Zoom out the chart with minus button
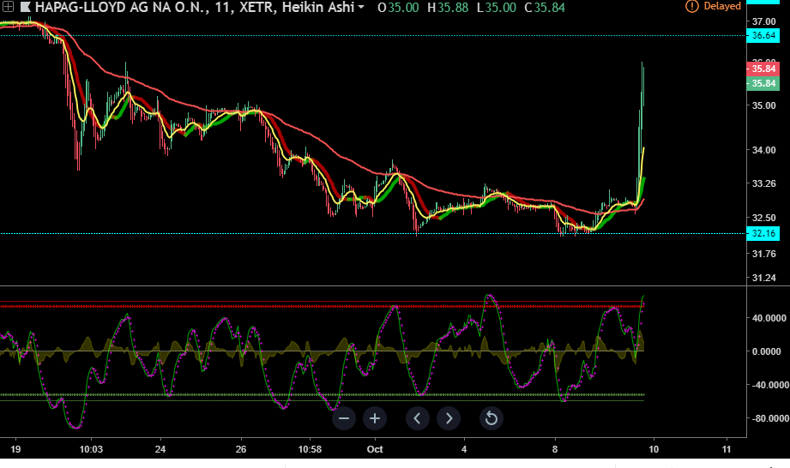The height and width of the screenshot is (468, 790). click(x=344, y=418)
